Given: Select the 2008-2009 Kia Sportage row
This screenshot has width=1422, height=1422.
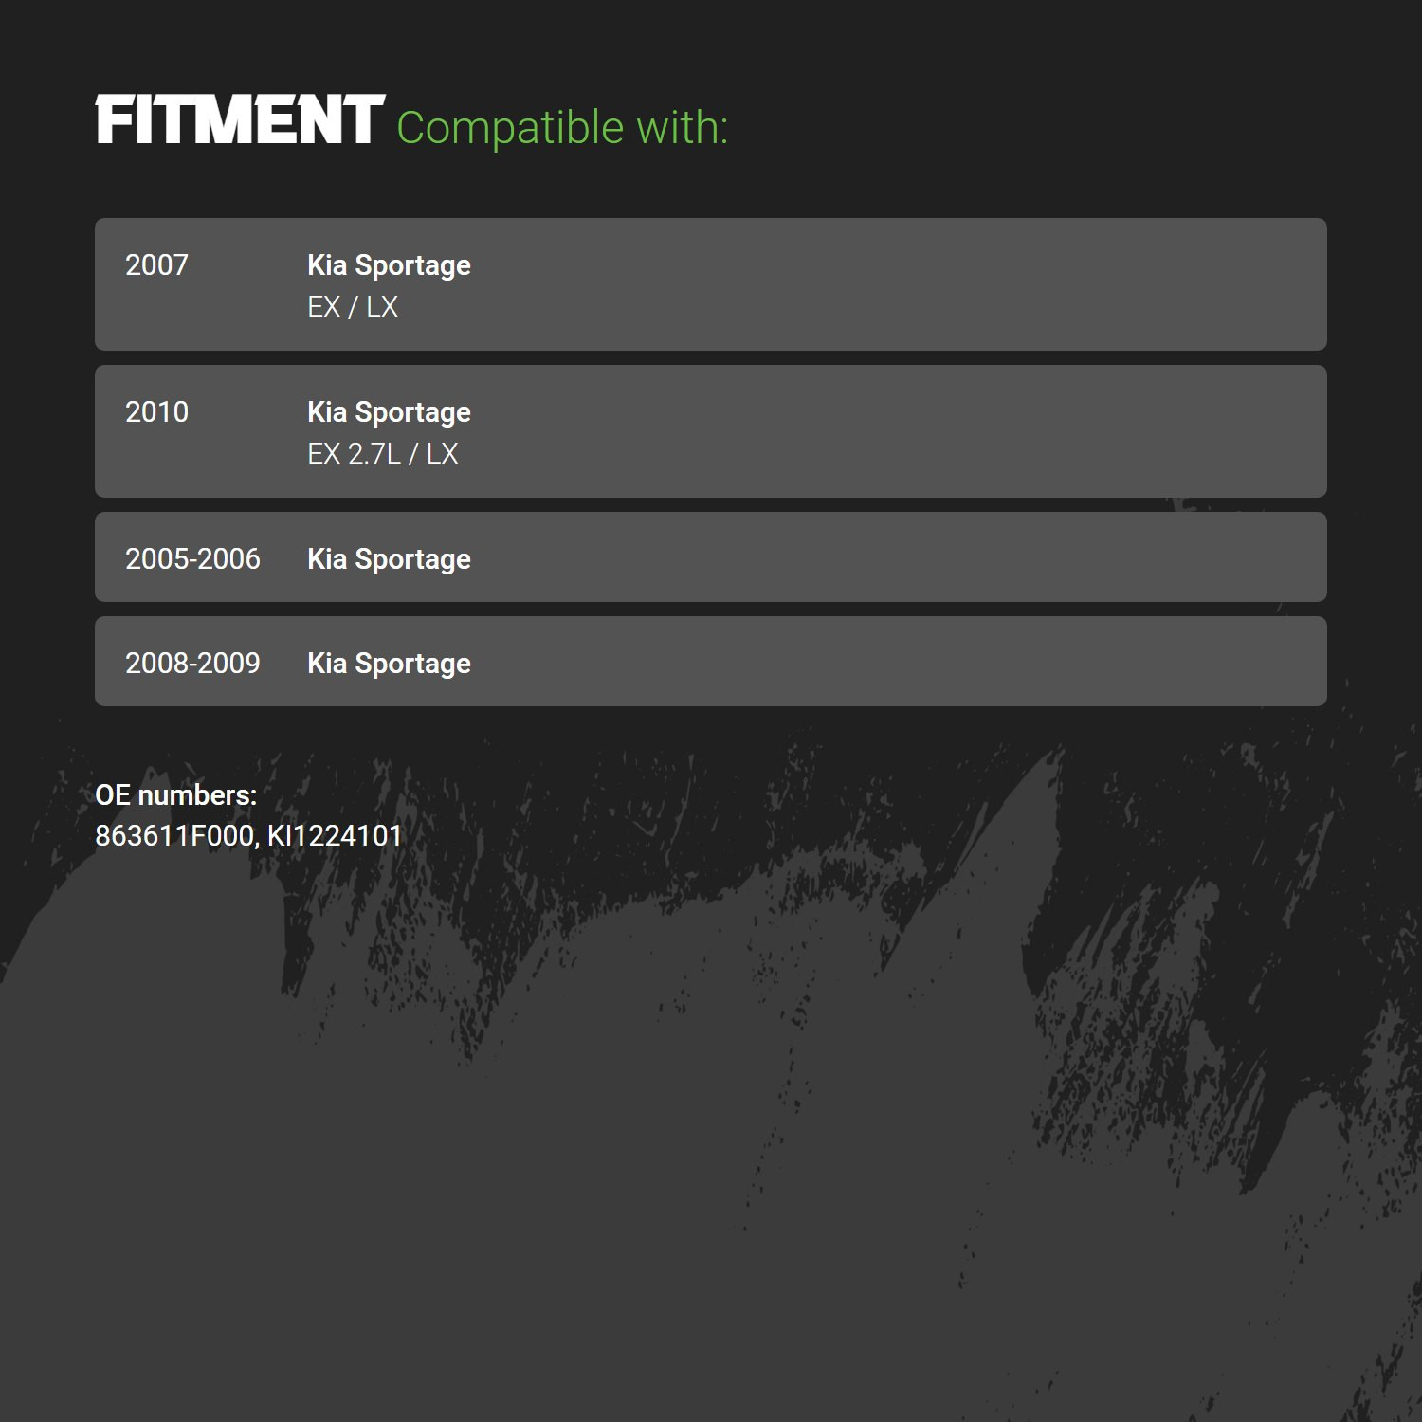Looking at the screenshot, I should tap(711, 662).
